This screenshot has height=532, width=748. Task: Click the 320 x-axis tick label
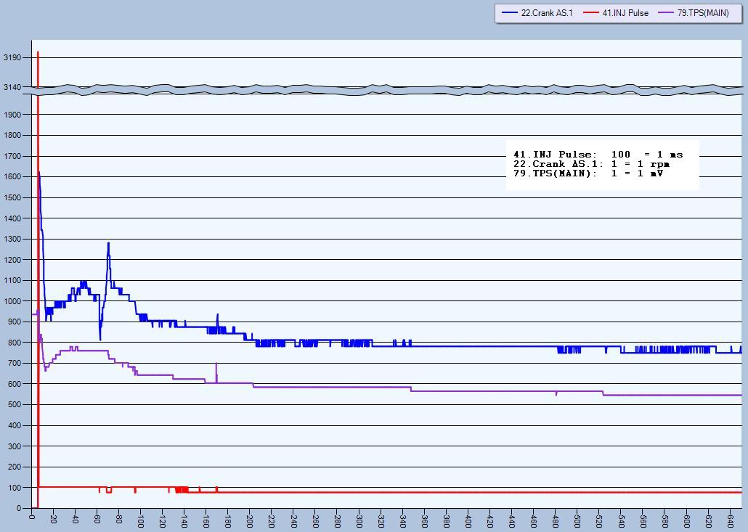(381, 521)
